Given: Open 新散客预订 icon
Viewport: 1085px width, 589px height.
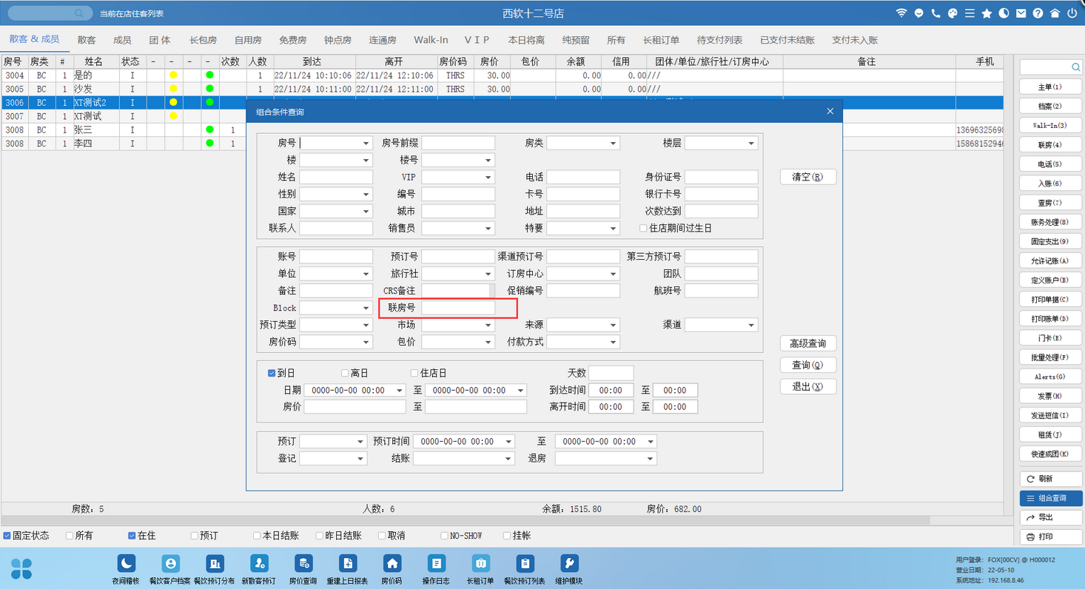Looking at the screenshot, I should [x=259, y=563].
